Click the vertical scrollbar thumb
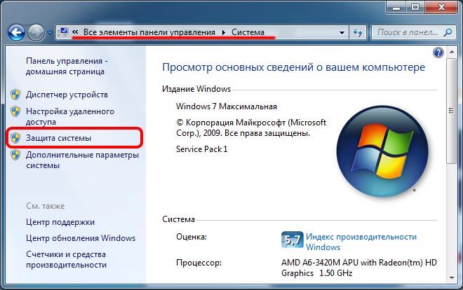The height and width of the screenshot is (290, 463). coord(452,111)
